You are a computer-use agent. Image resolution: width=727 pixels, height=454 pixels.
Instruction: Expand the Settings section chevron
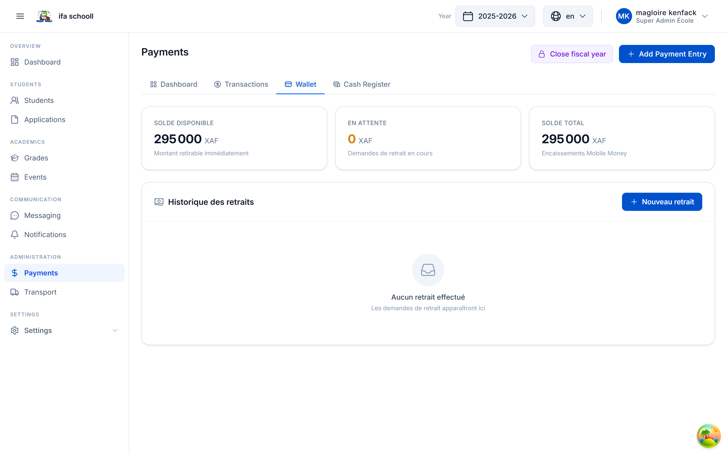tap(115, 330)
